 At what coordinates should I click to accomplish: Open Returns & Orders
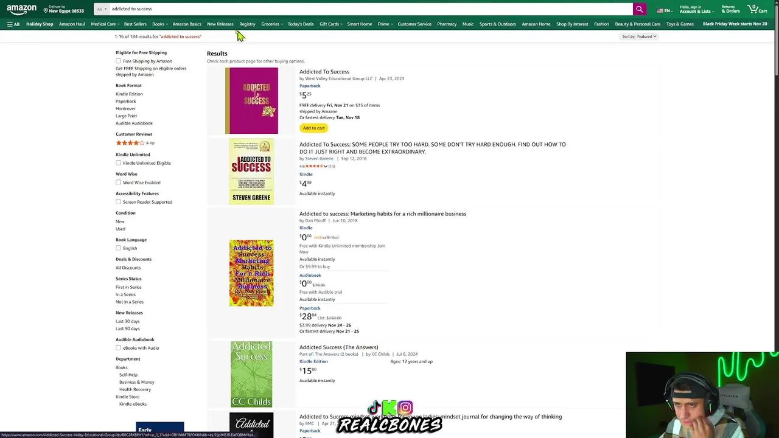[x=731, y=9]
